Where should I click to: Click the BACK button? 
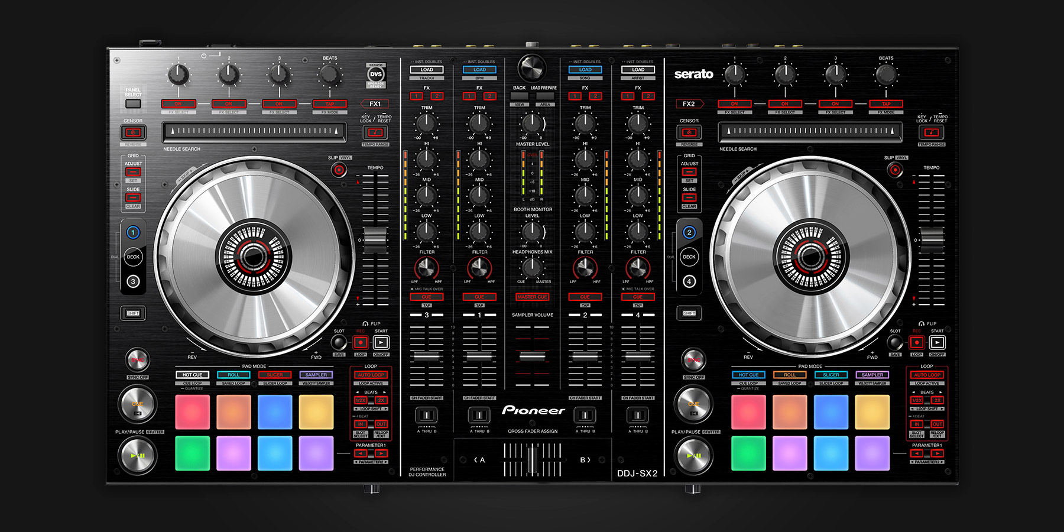pos(520,96)
